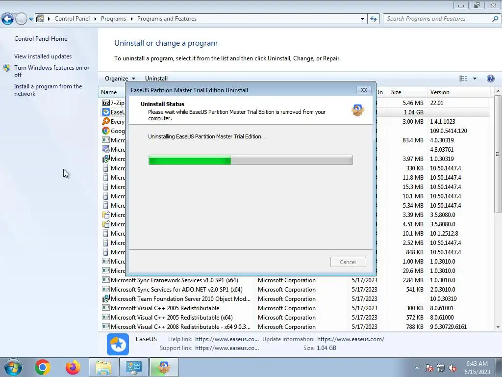The image size is (502, 377).
Task: Click the Programs breadcrumb
Action: pyautogui.click(x=113, y=19)
